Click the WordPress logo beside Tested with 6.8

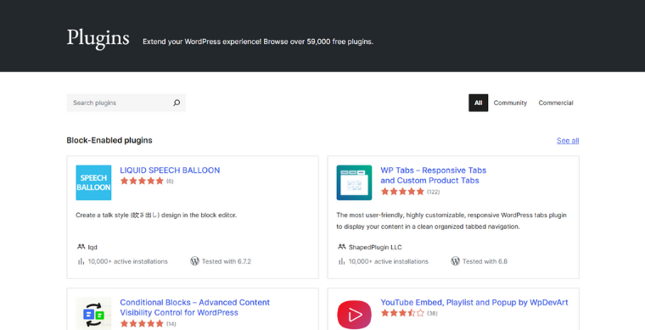[456, 261]
